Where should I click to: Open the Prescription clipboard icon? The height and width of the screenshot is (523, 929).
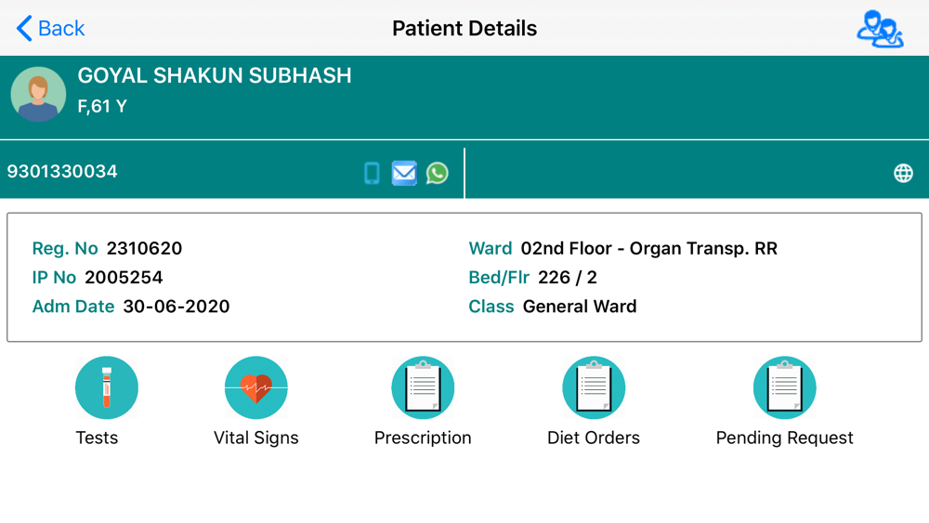(423, 387)
